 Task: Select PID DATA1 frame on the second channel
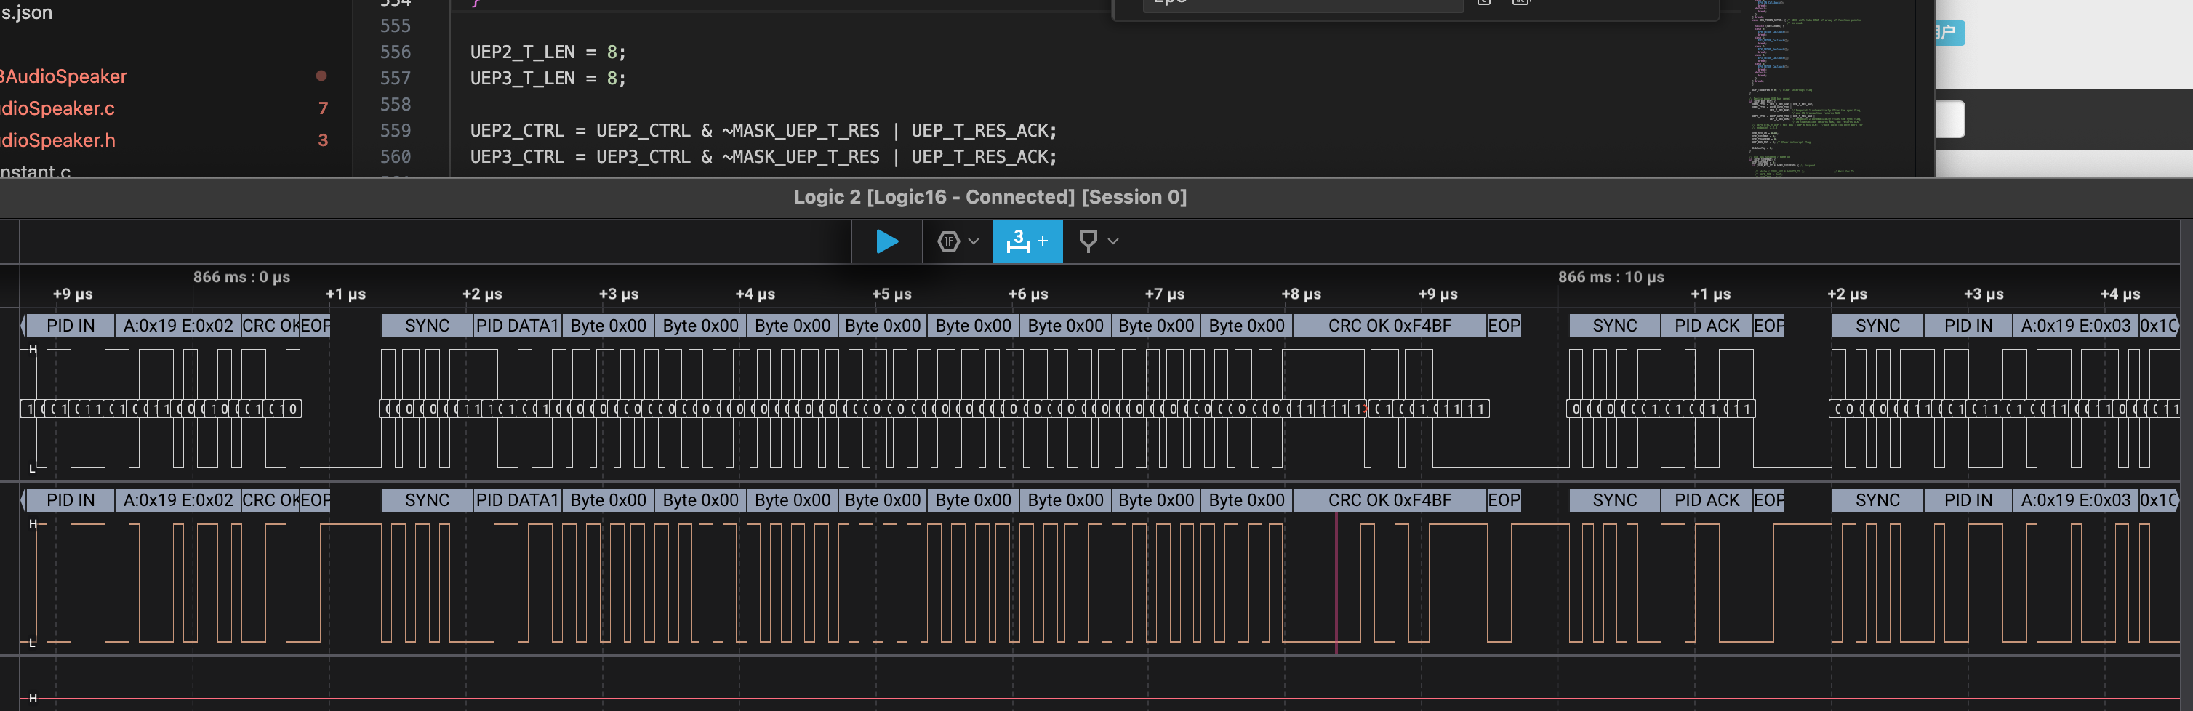click(517, 501)
